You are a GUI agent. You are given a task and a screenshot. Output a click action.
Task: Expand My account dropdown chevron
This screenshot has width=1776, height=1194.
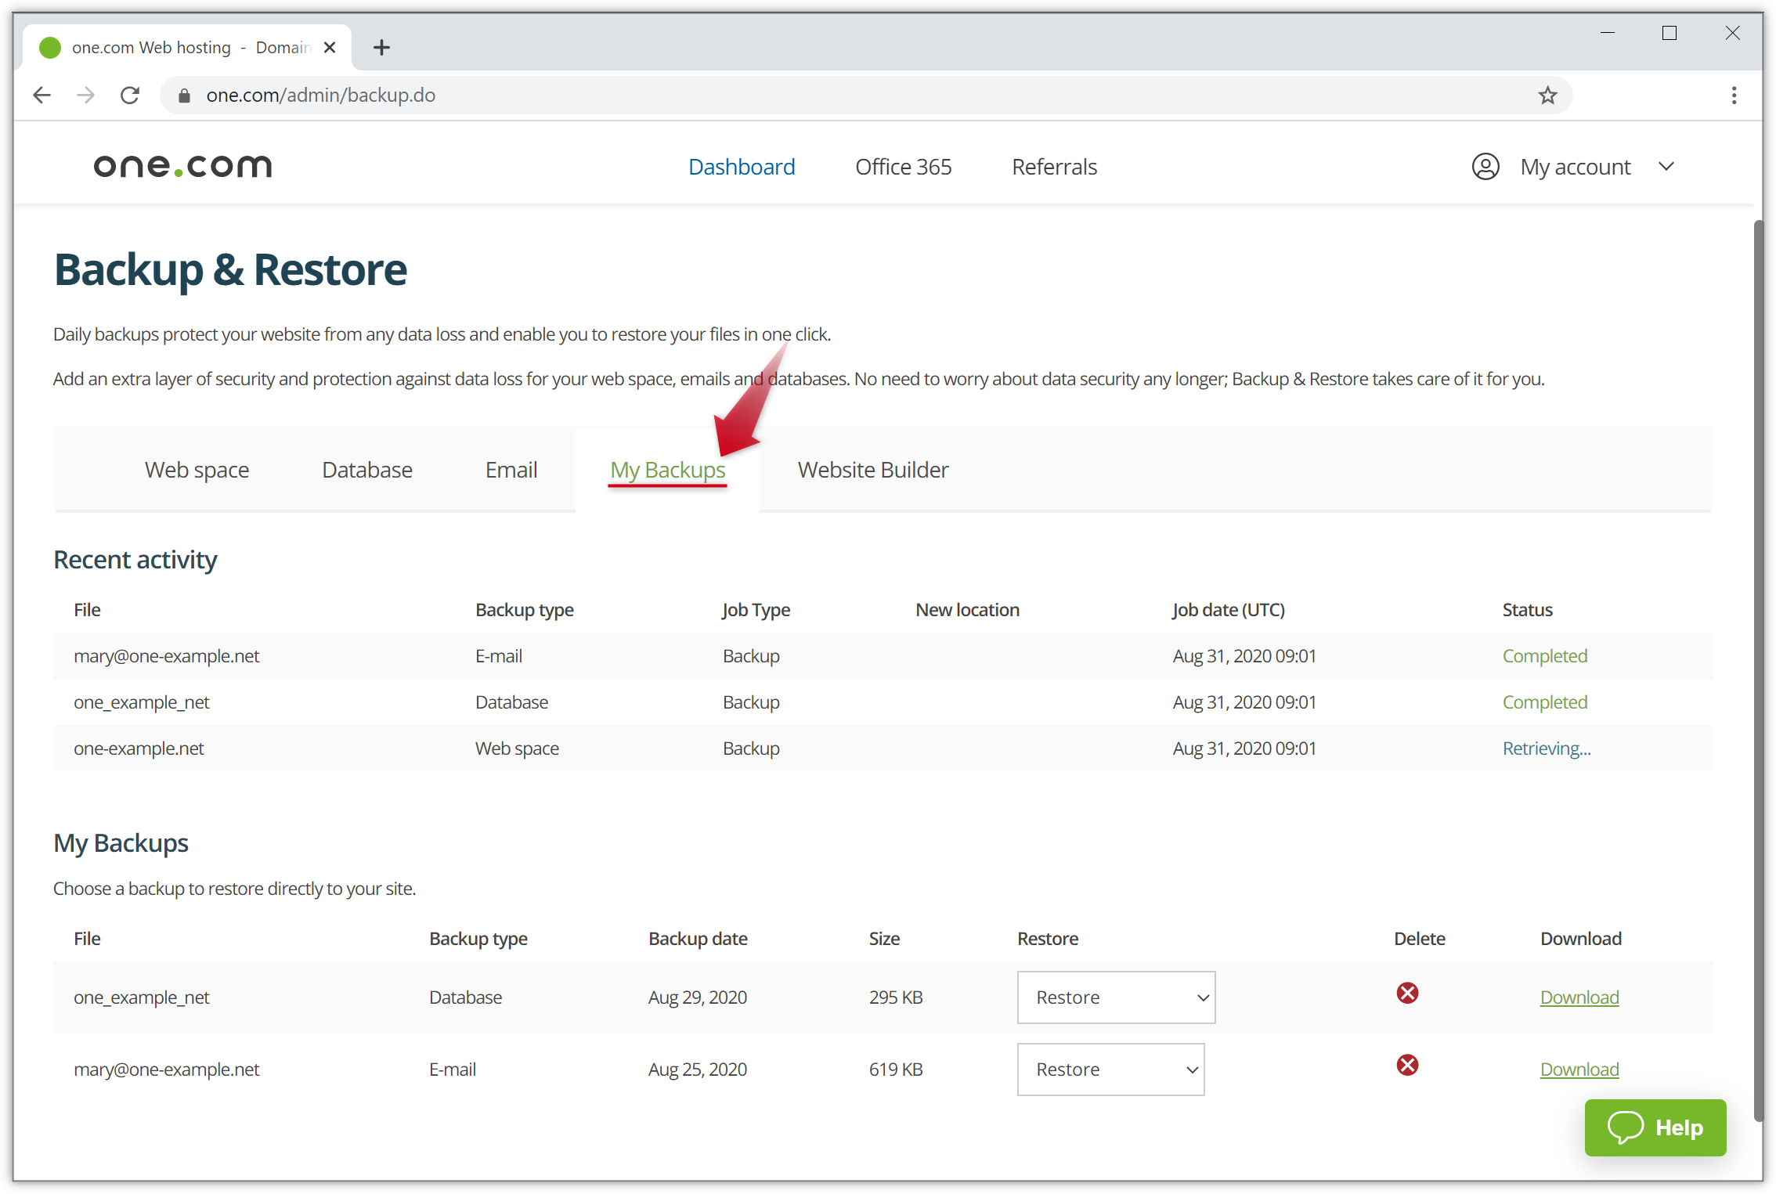1666,167
